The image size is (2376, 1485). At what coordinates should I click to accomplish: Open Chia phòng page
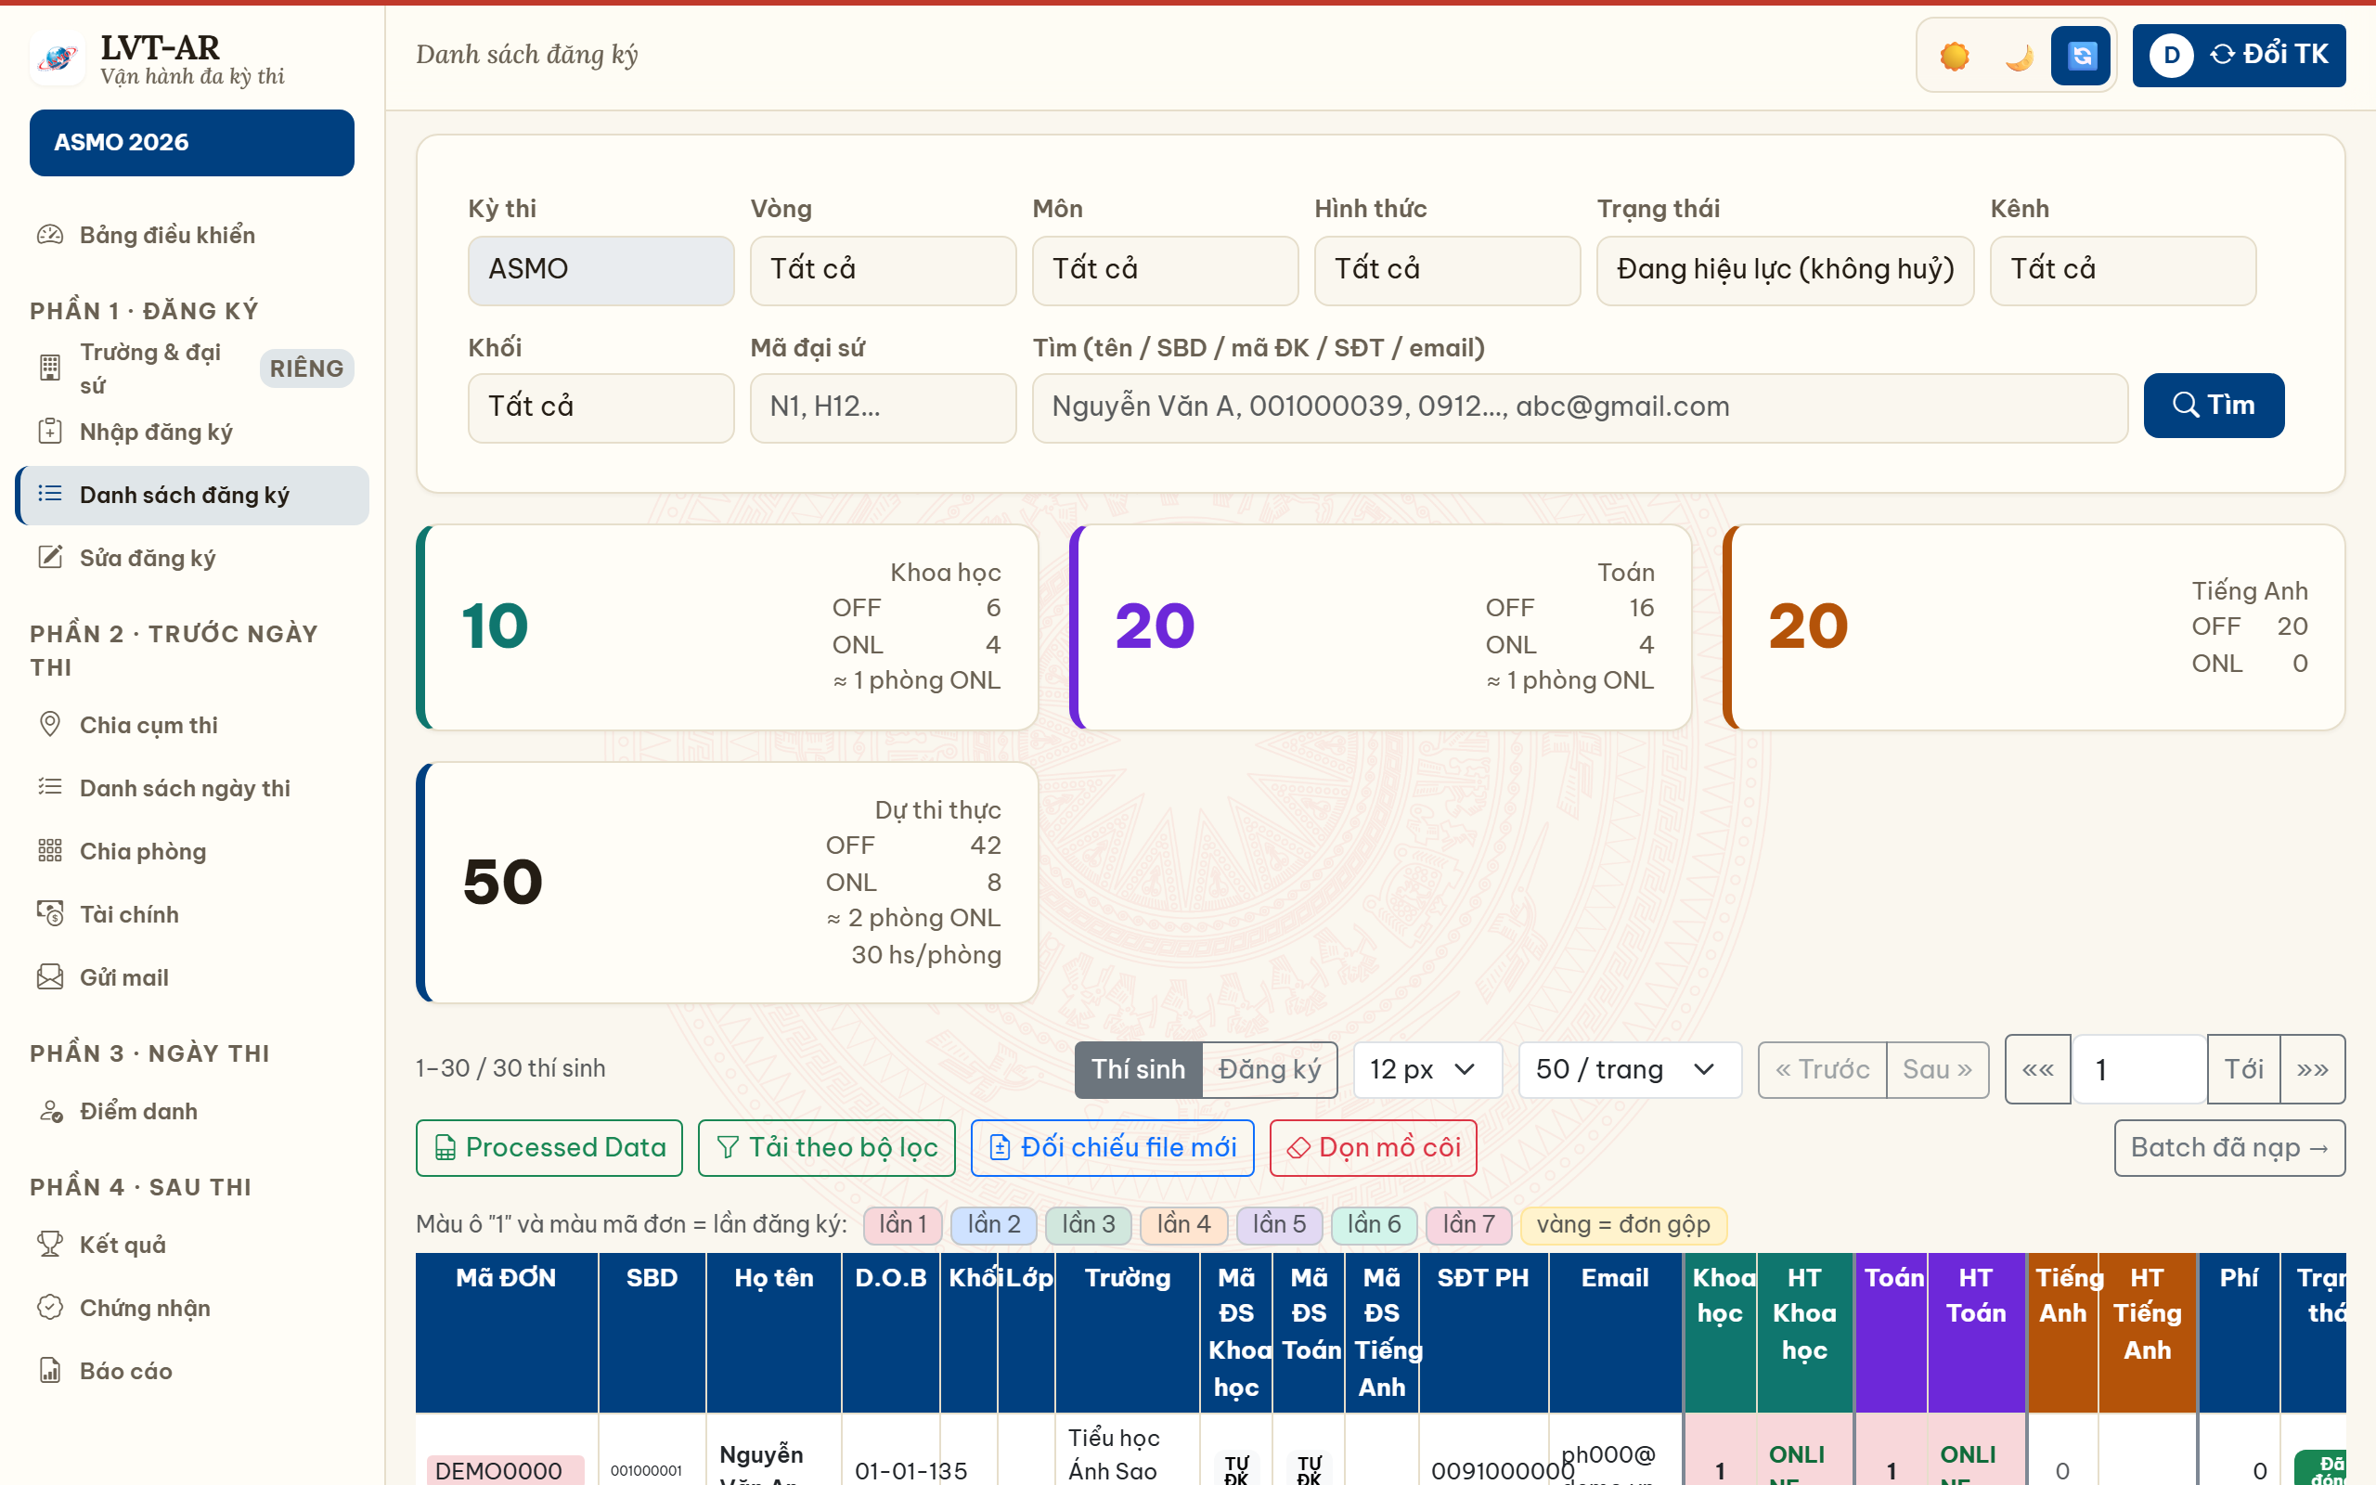[x=191, y=851]
